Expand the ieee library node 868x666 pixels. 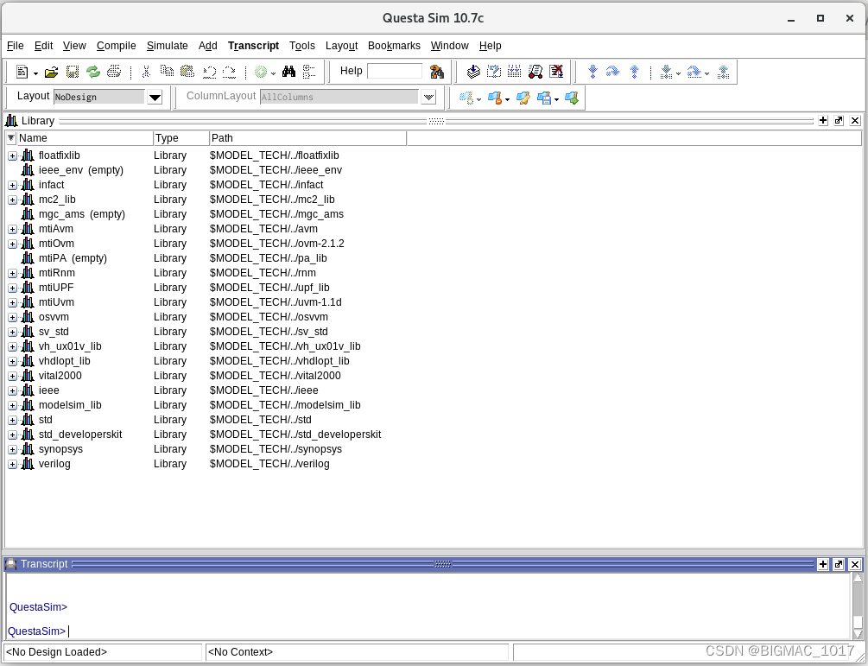click(12, 390)
